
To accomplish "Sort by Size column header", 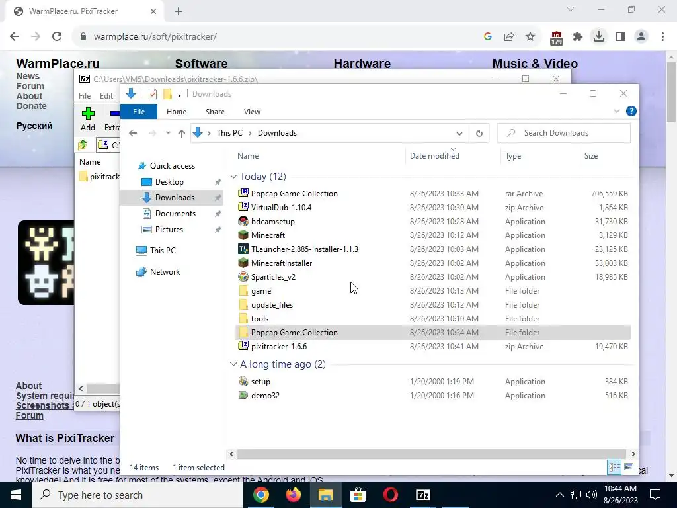I will 590,156.
